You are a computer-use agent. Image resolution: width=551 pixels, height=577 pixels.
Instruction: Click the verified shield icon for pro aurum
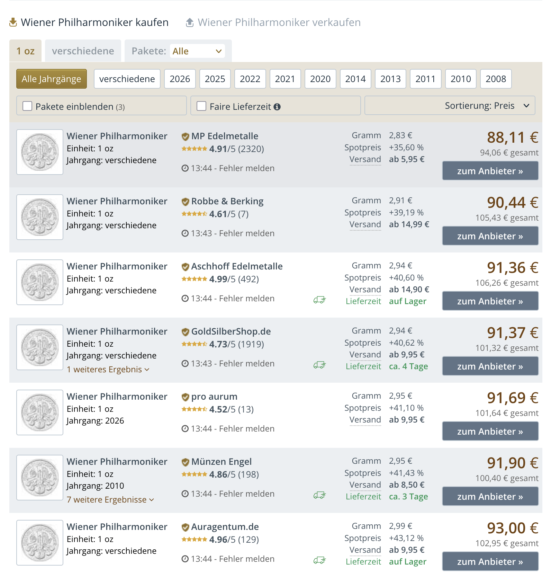tap(186, 397)
